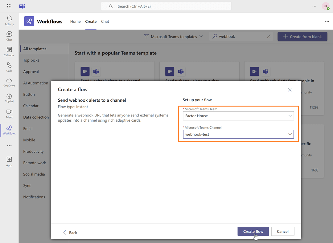
Task: Click the Create flow button
Action: tap(253, 232)
